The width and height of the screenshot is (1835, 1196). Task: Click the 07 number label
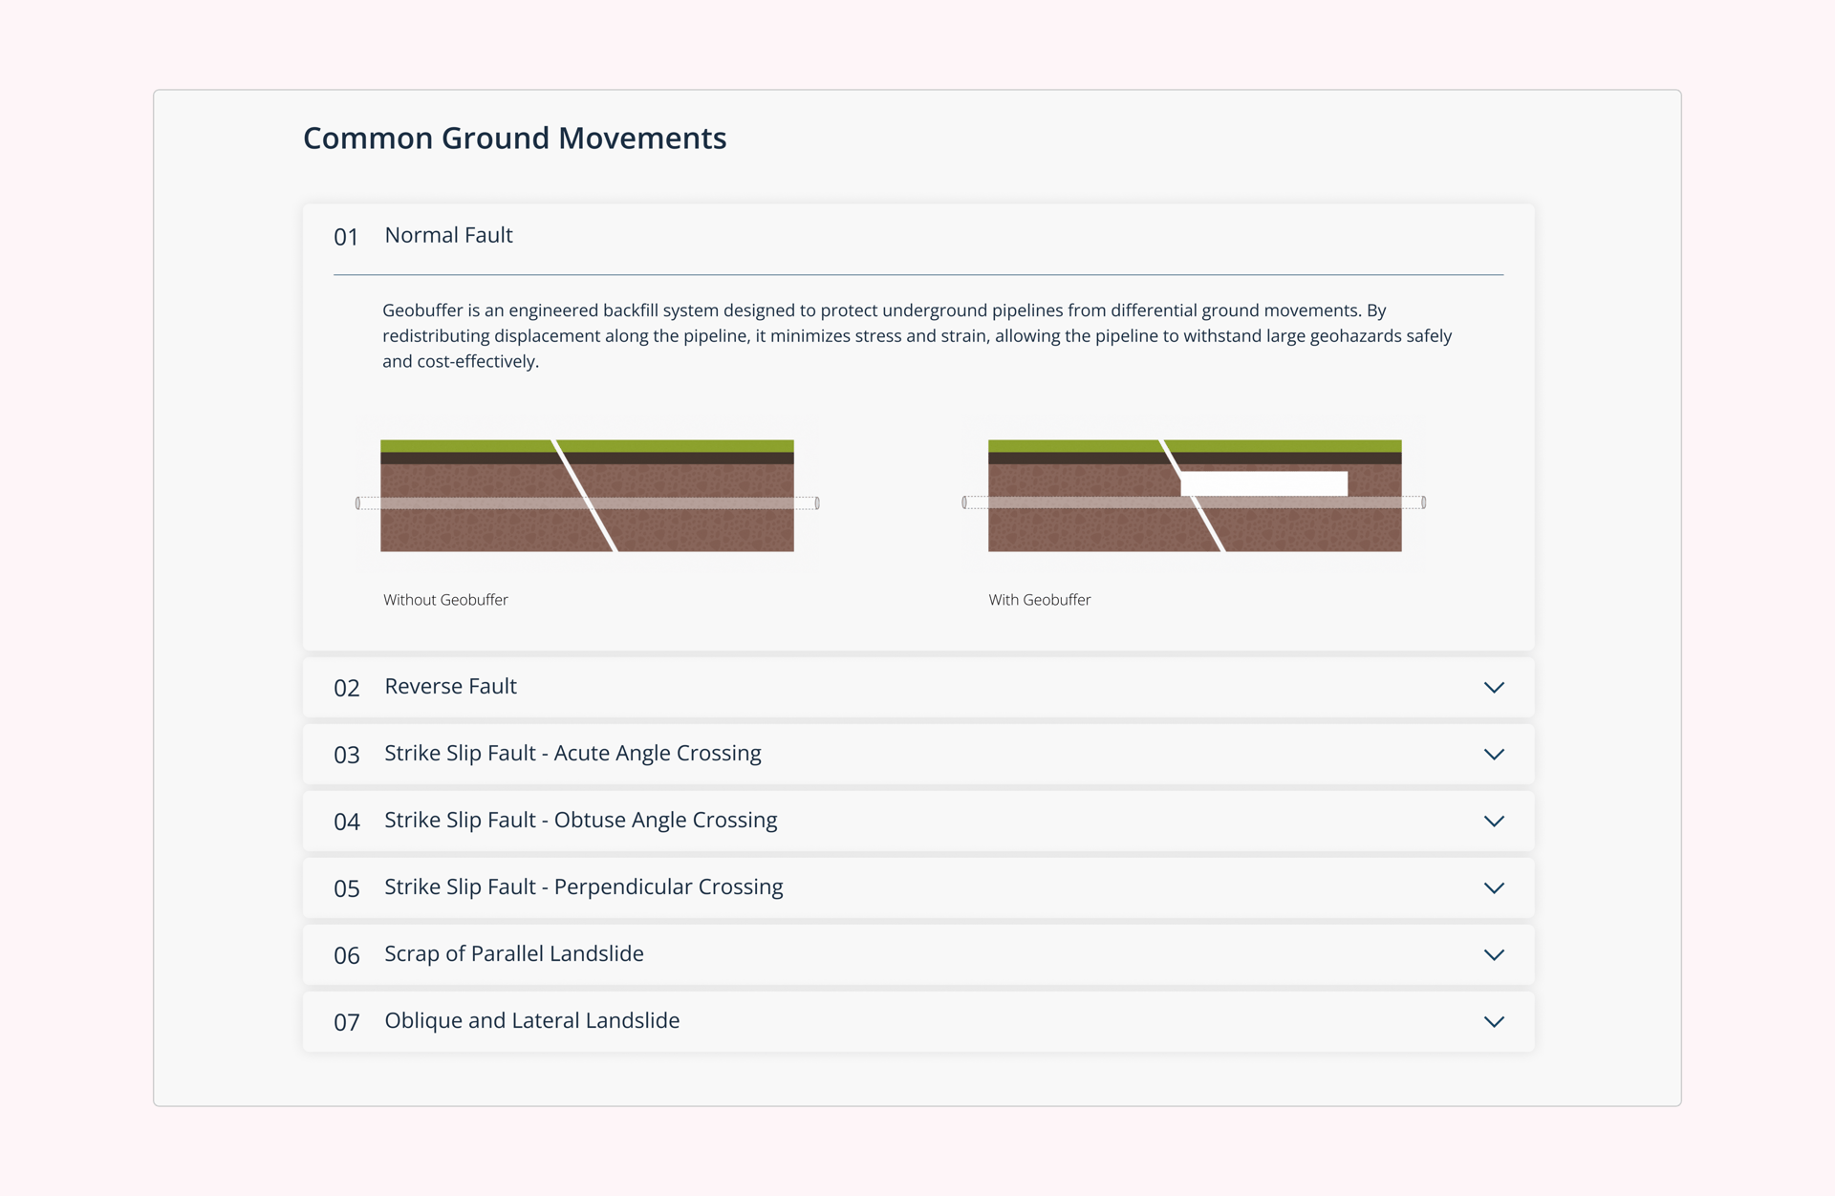point(346,1023)
